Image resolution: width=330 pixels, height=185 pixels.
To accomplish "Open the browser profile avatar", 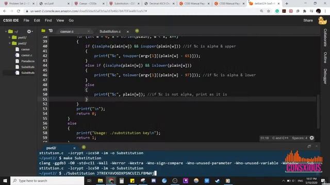I will tap(319, 11).
